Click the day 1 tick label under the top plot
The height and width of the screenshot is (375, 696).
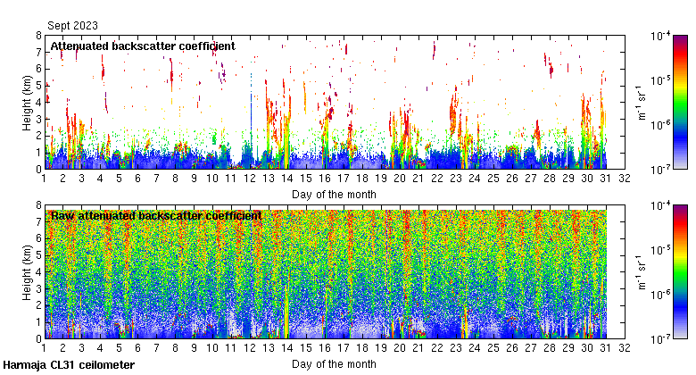click(44, 179)
